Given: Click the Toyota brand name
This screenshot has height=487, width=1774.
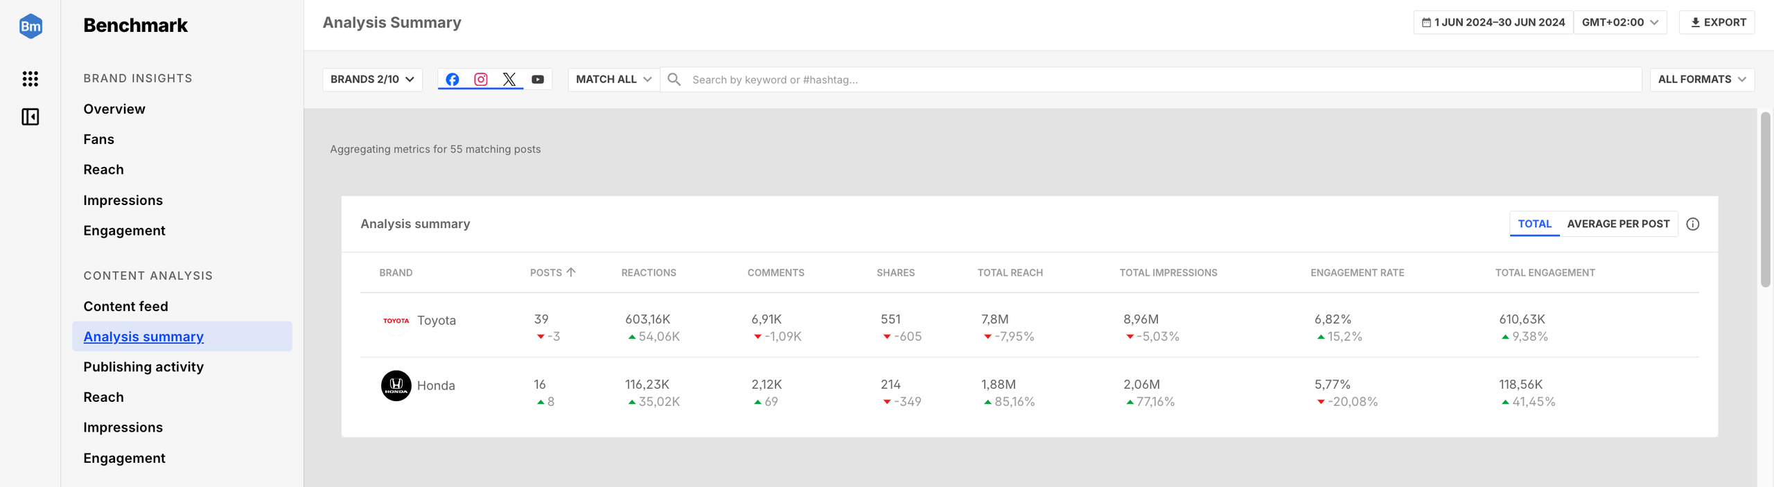Looking at the screenshot, I should (437, 321).
